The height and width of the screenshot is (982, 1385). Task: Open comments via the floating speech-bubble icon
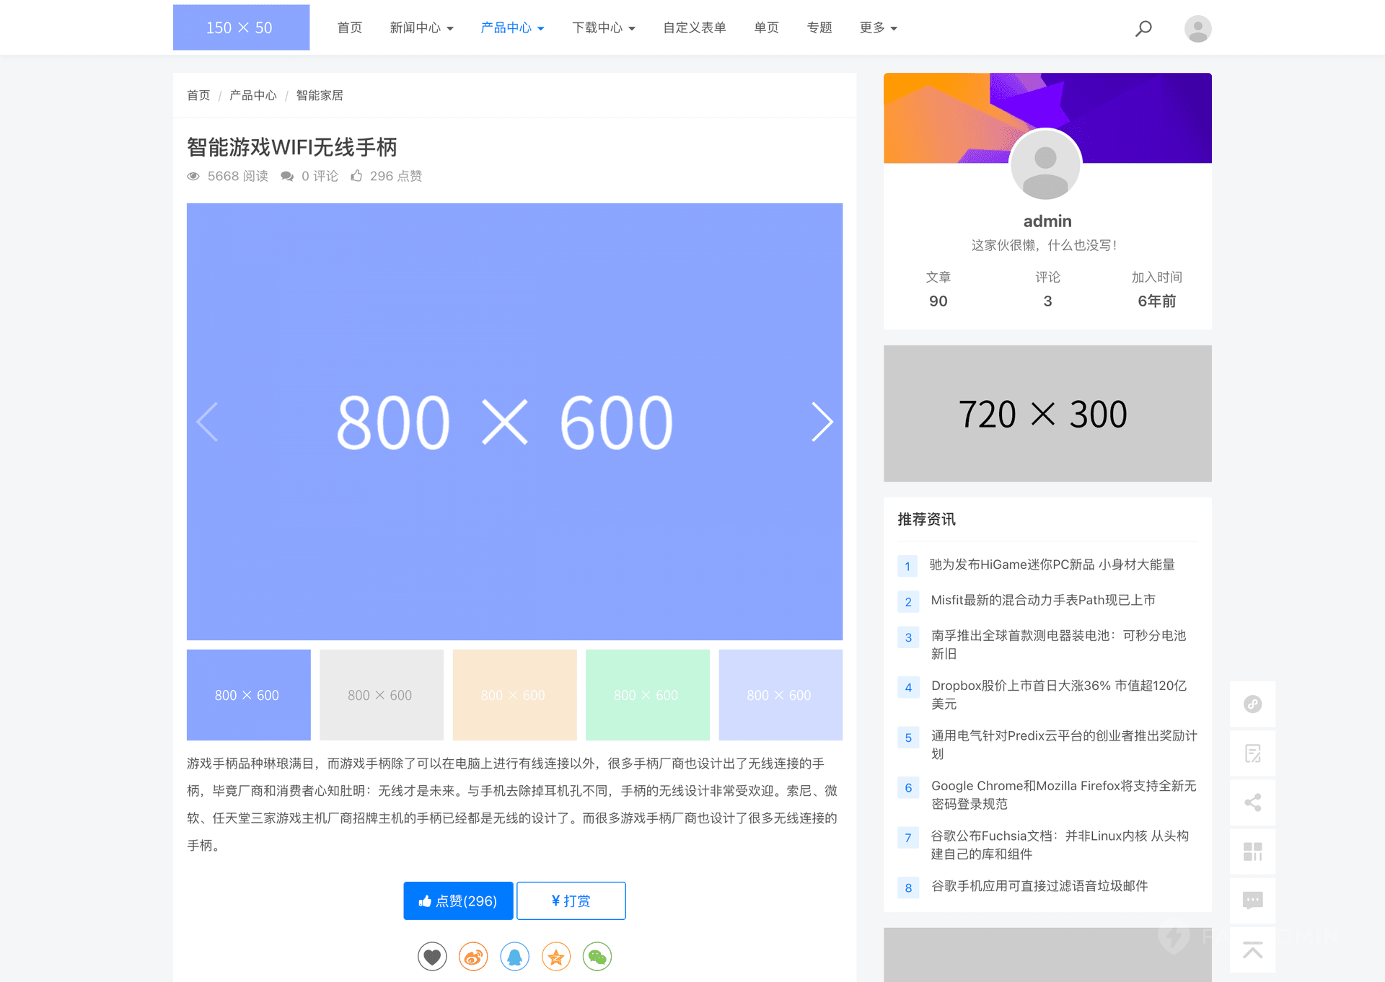1252,900
